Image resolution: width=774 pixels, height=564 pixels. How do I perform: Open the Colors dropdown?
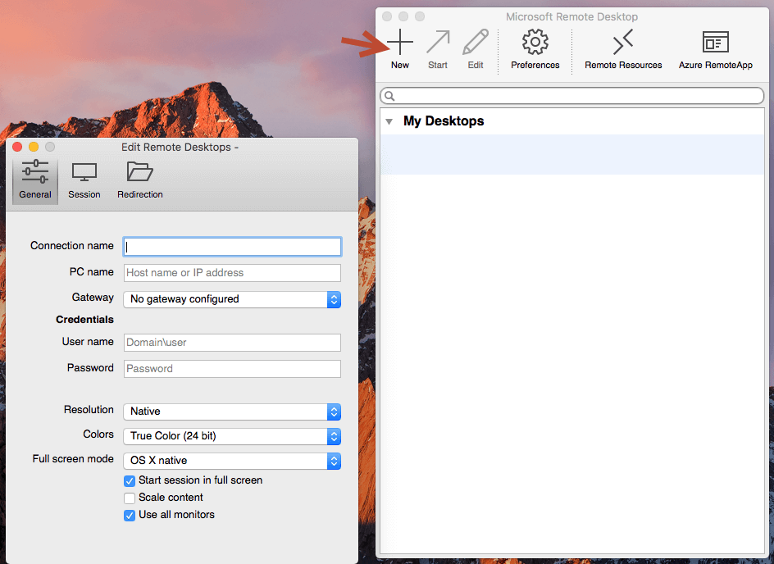[232, 436]
